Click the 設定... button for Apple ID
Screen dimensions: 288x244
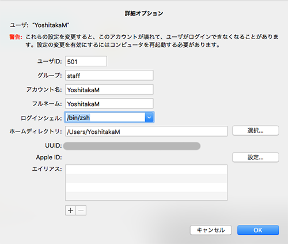(255, 157)
